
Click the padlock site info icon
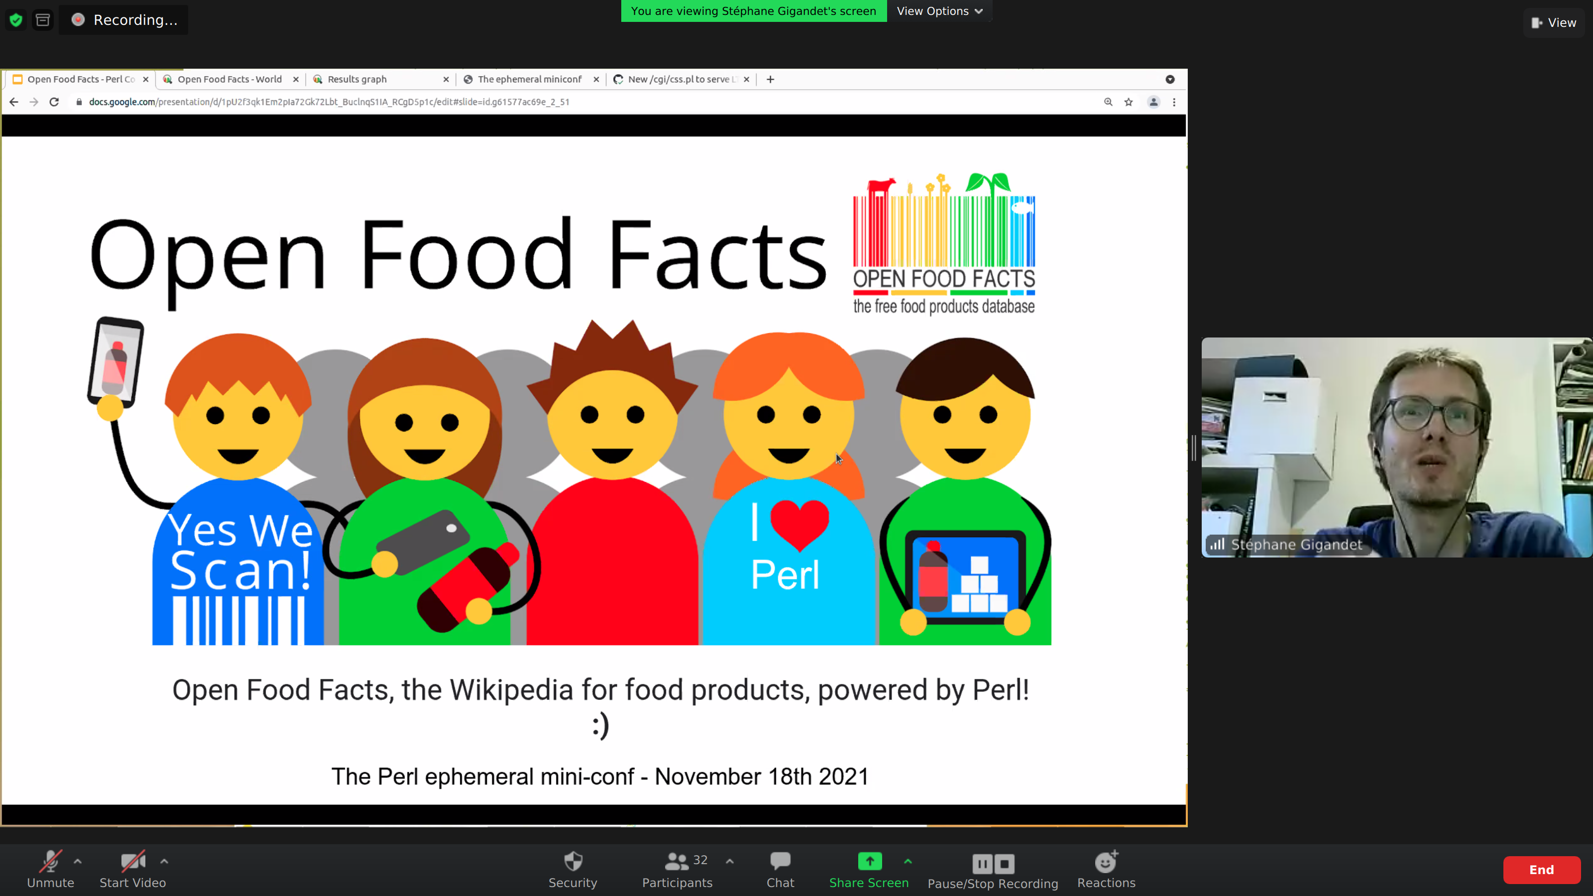[79, 102]
